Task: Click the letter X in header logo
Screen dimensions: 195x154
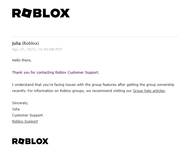Action: [x=65, y=13]
